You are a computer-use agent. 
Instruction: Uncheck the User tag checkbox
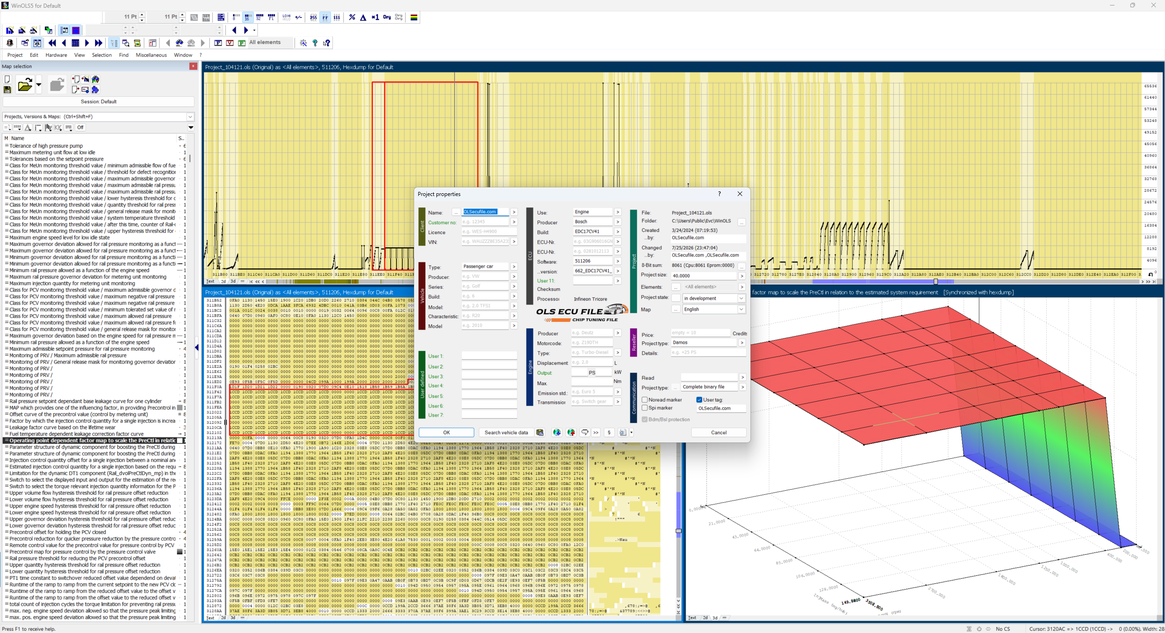pos(699,400)
